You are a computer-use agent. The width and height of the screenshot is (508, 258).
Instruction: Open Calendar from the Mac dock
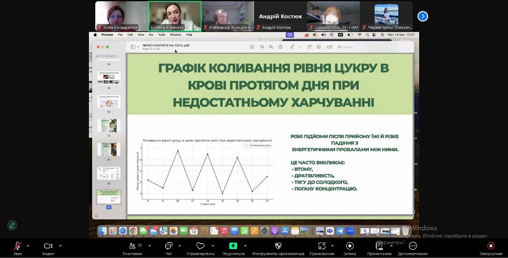coord(194,231)
